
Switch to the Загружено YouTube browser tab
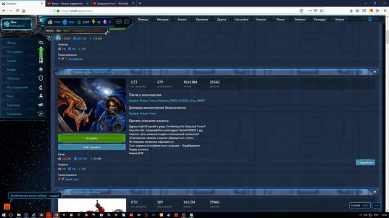tap(113, 4)
